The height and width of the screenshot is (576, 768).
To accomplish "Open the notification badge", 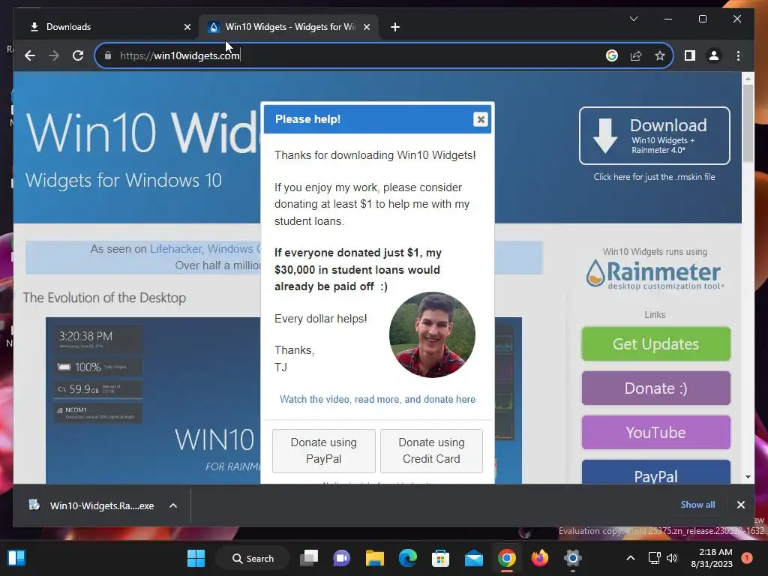I will tap(747, 557).
